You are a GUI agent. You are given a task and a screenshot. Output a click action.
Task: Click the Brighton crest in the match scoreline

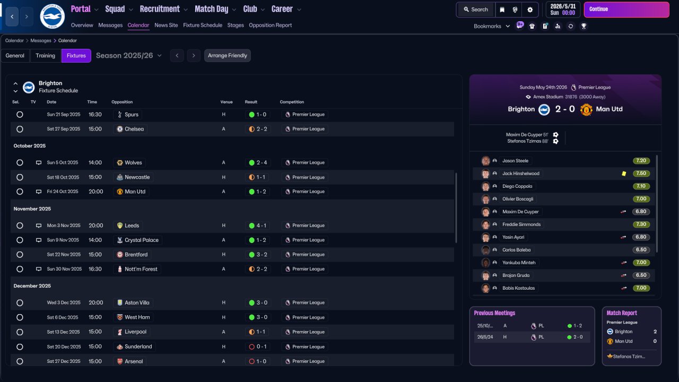(544, 109)
